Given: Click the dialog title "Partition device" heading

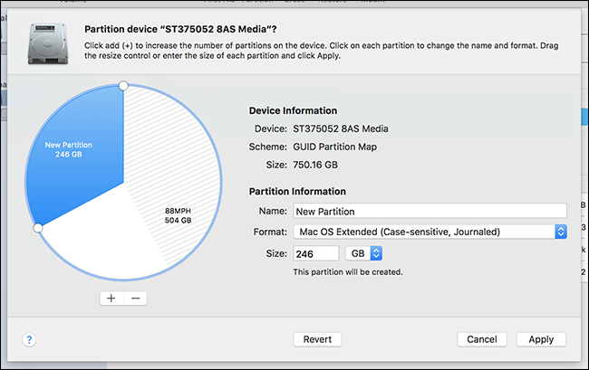Looking at the screenshot, I should point(180,29).
